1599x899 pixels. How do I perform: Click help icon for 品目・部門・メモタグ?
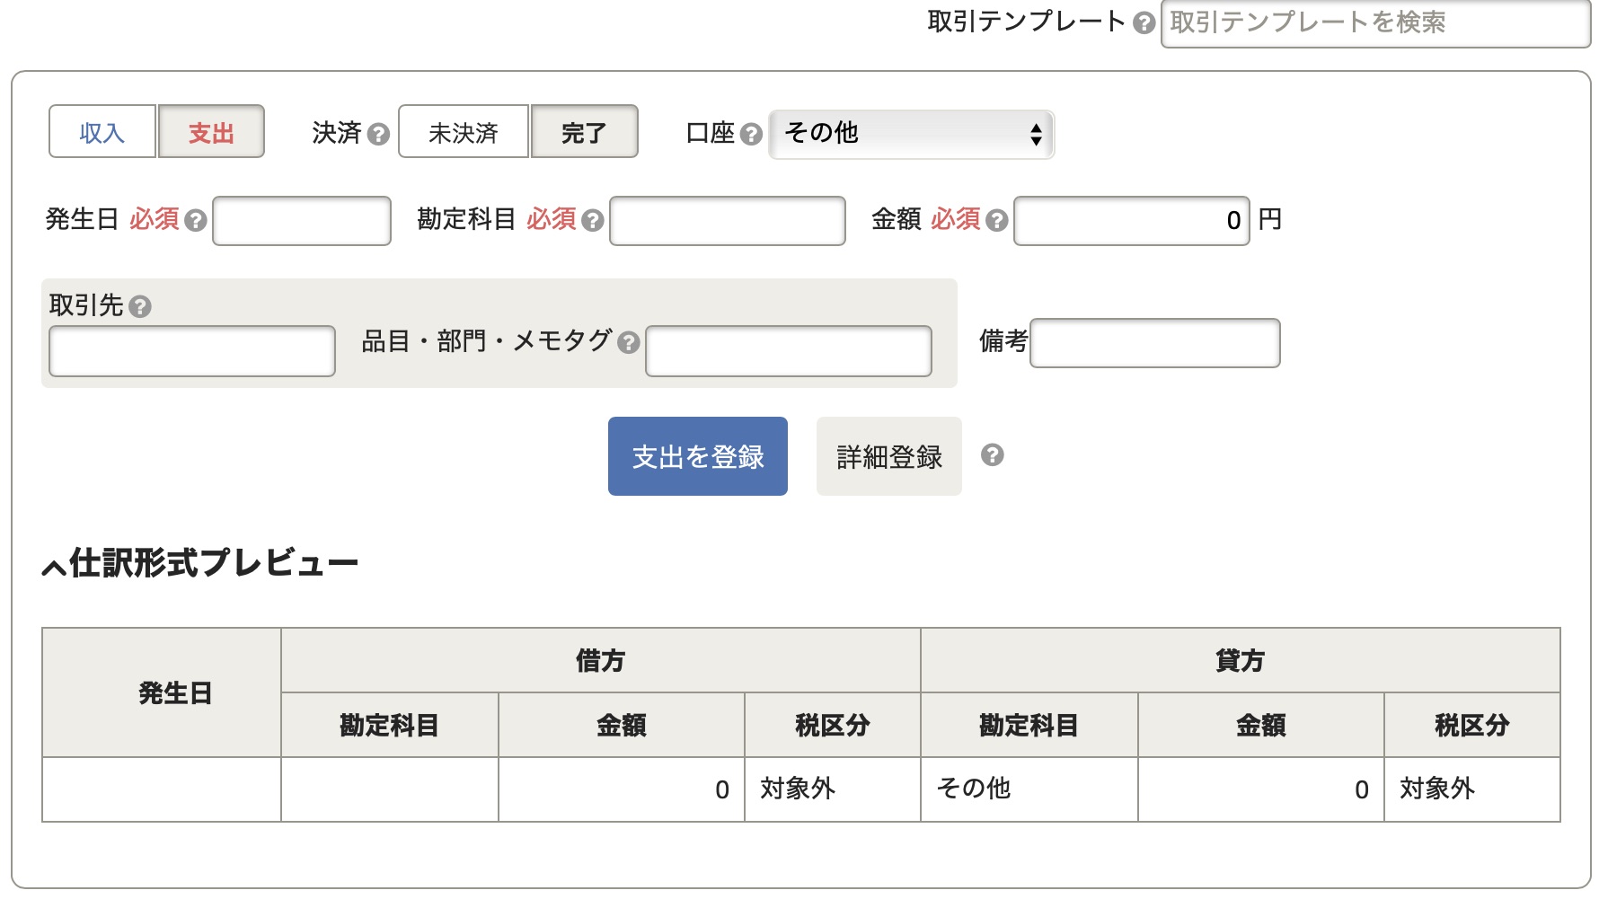coord(629,342)
